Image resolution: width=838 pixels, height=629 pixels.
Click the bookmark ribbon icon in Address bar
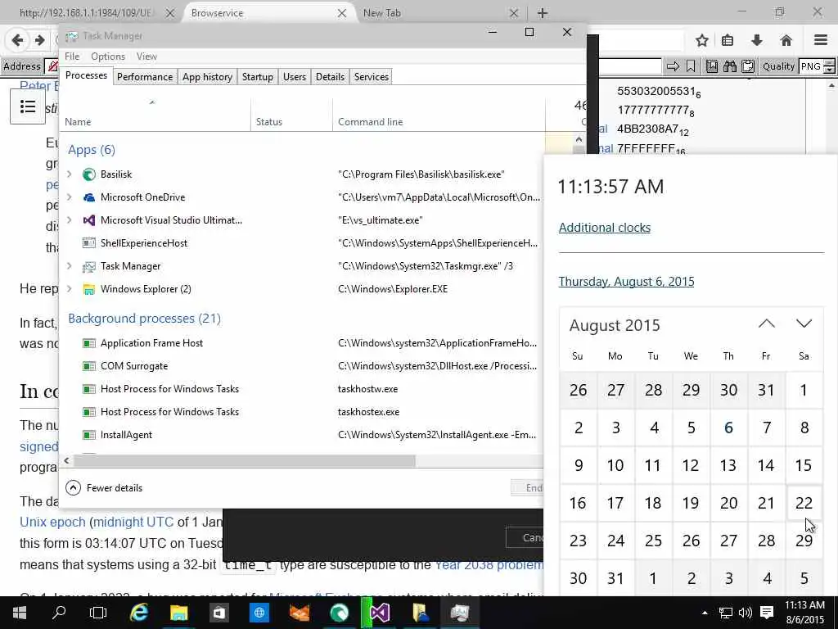691,66
